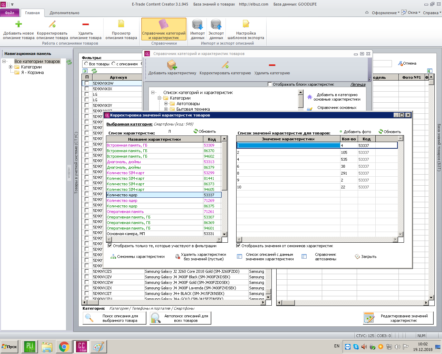Select value row 10 in values list
This screenshot has height=354, width=442.
pos(317,187)
